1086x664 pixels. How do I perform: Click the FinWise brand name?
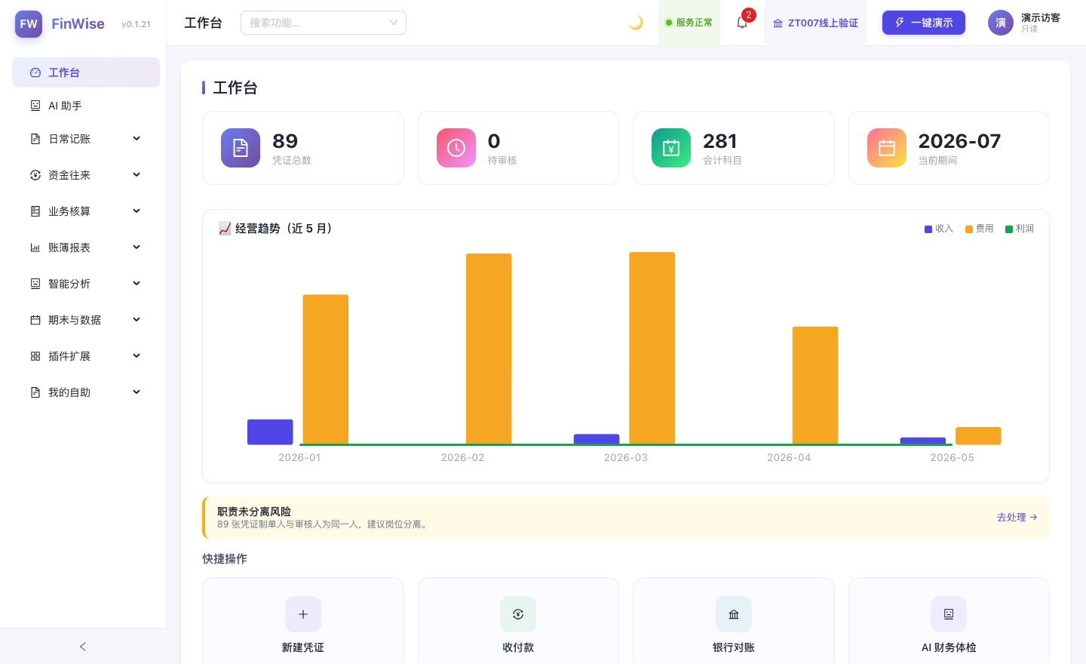click(78, 23)
